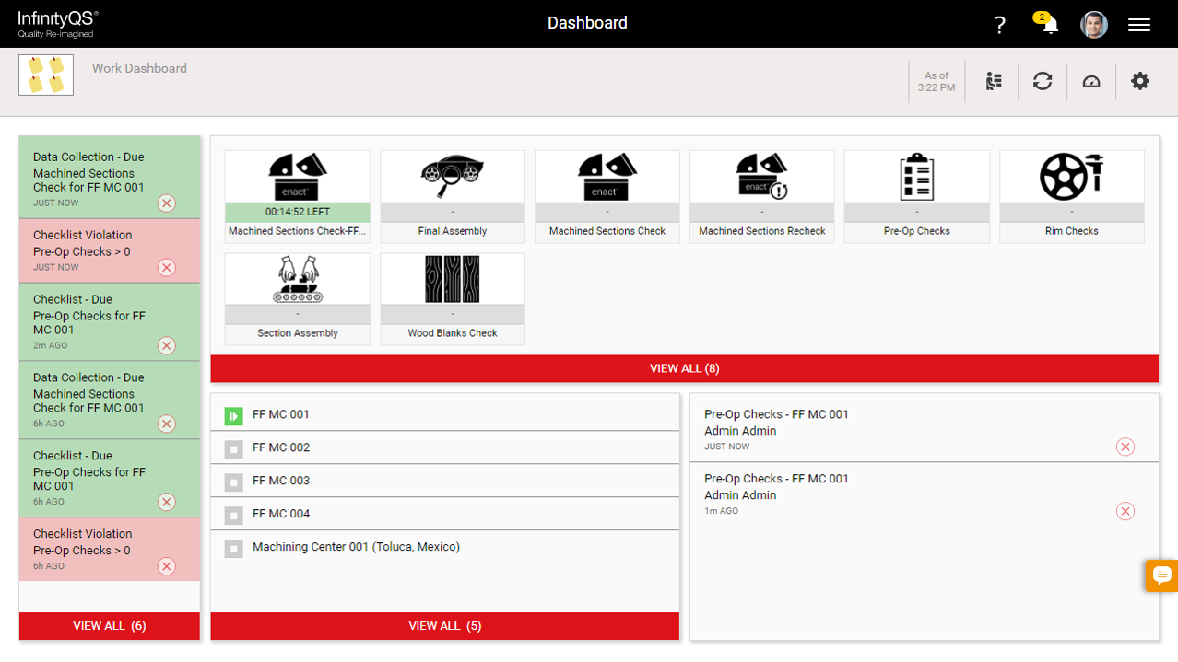Open Checklist Due notification from 2m AGO

(x=110, y=321)
